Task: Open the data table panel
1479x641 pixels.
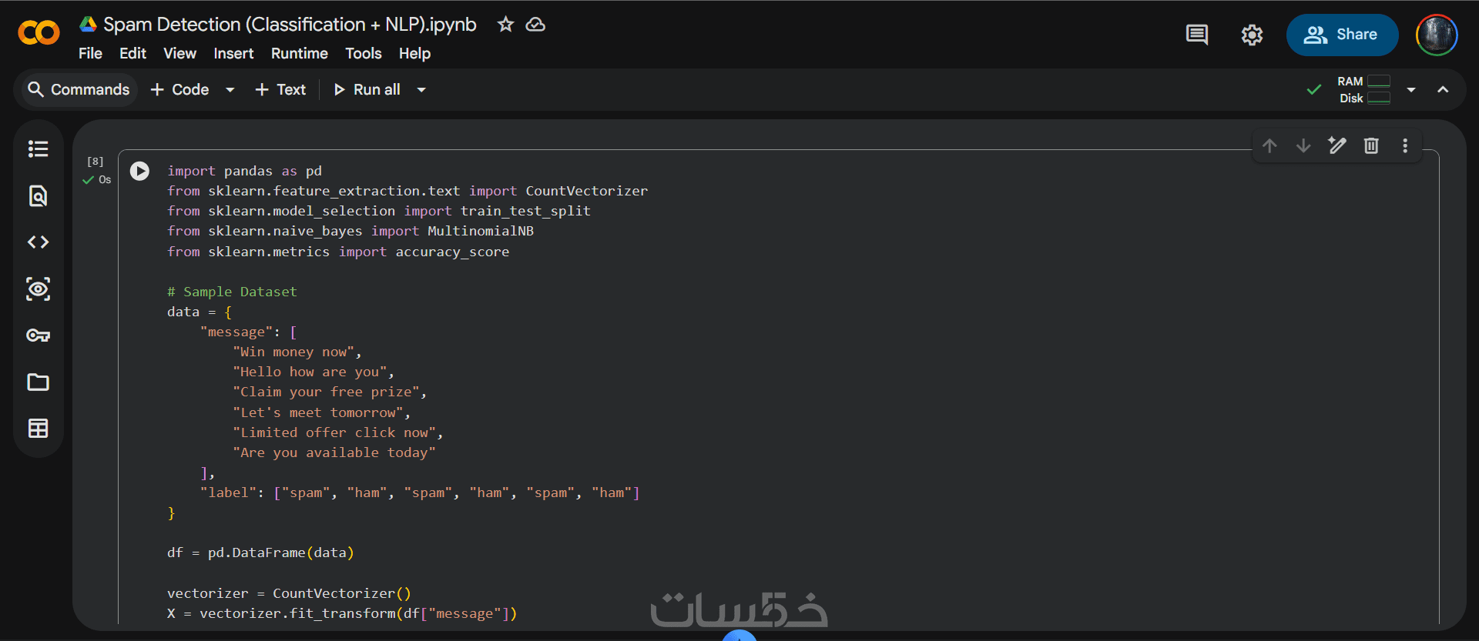Action: coord(38,429)
